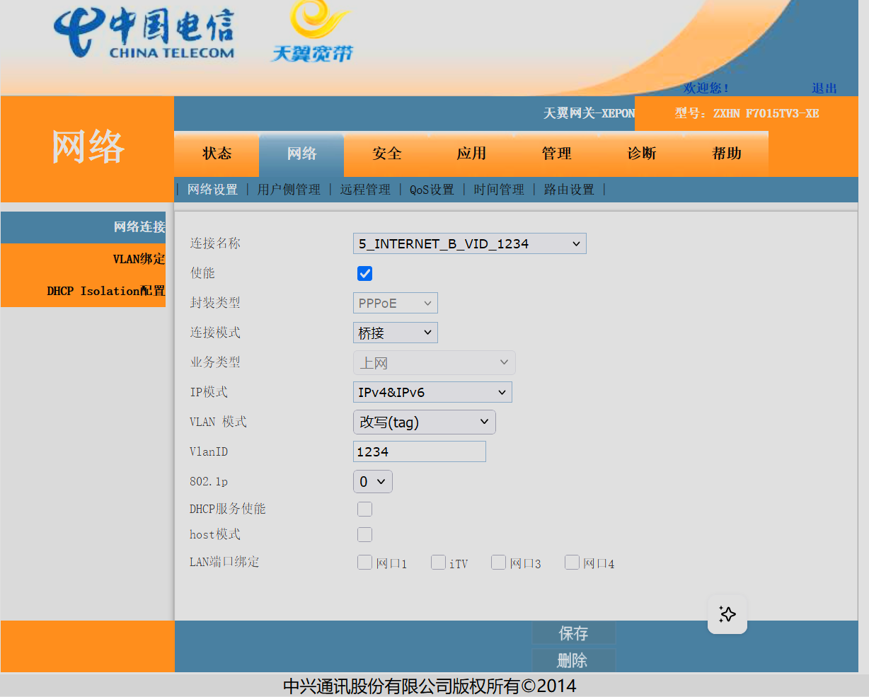Bind LAN port 网口1 checkbox
The height and width of the screenshot is (697, 869).
tap(365, 563)
